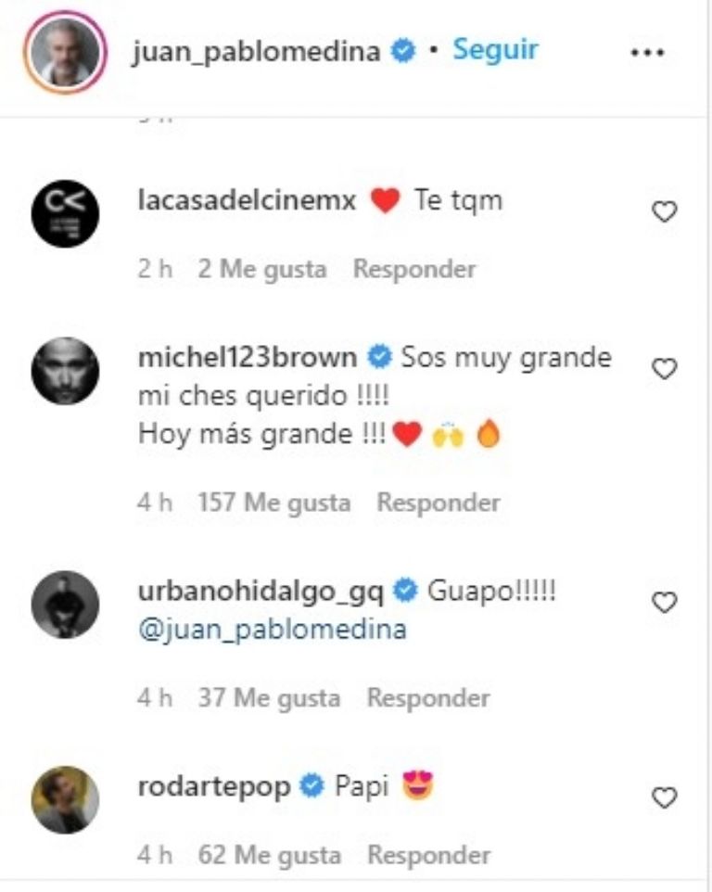Follow juan_pablomedina via Seguir
Viewport: 712px width, 892px height.
(495, 50)
